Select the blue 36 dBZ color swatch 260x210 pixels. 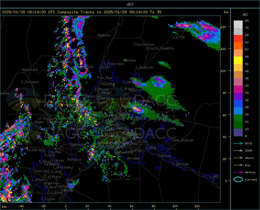pyautogui.click(x=238, y=103)
